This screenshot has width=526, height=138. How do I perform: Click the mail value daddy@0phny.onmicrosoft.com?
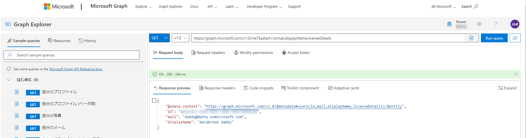tap(213, 117)
